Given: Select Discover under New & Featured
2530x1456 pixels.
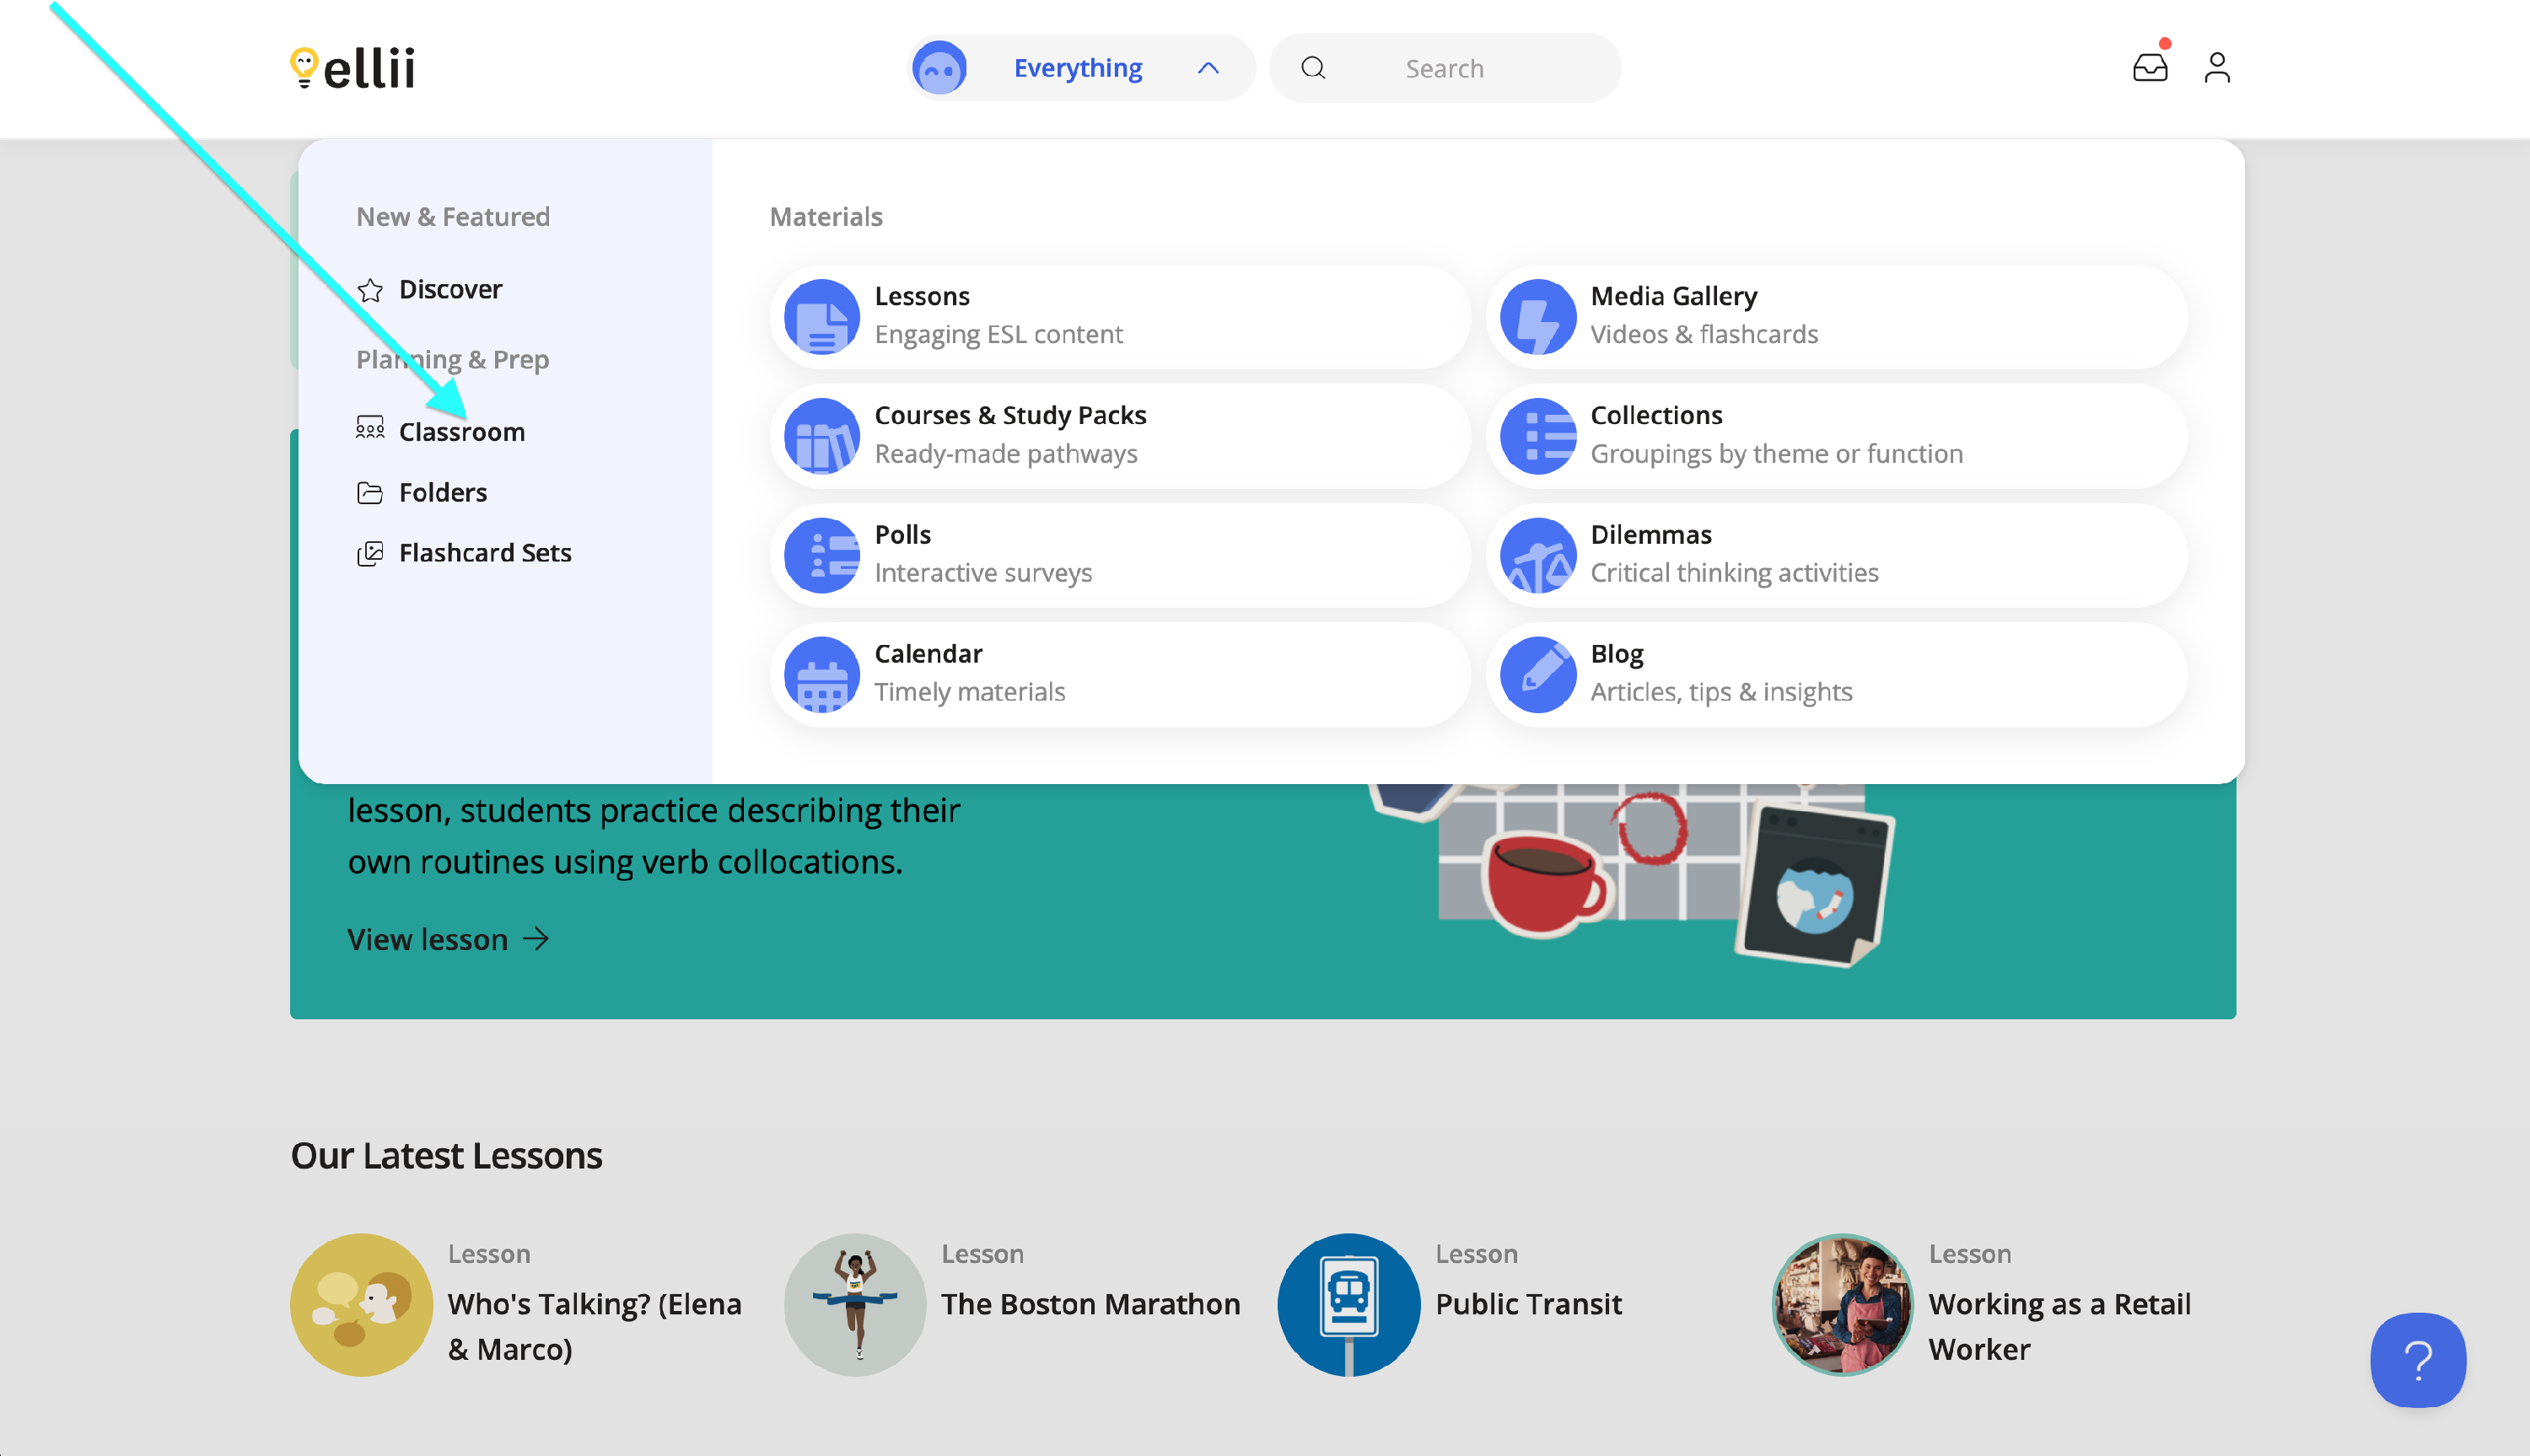Looking at the screenshot, I should (x=449, y=290).
